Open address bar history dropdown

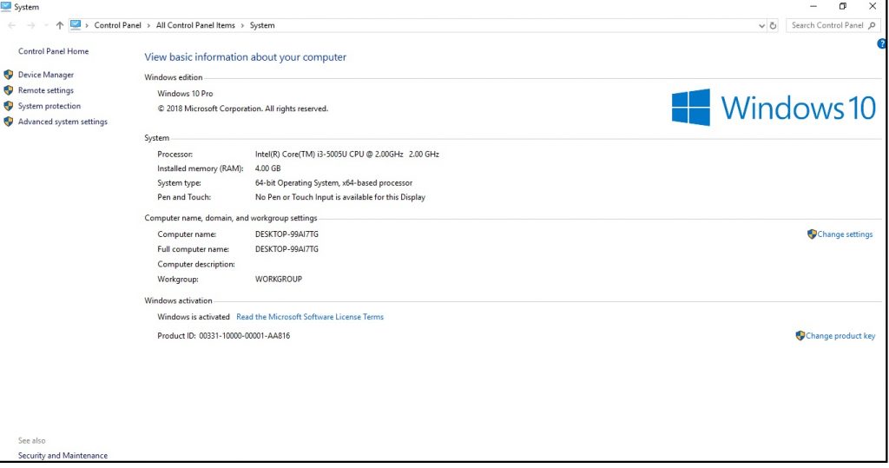761,25
